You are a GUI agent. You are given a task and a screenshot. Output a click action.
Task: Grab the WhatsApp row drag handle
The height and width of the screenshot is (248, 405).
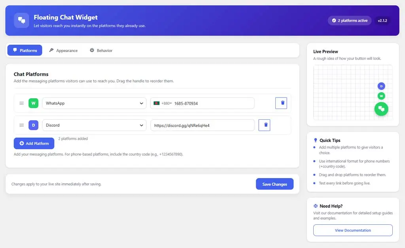click(22, 103)
